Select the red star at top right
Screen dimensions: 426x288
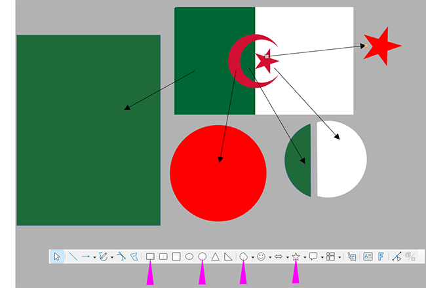381,46
